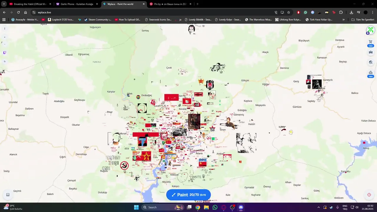Open The Marvelous Misa bookmark

tap(258, 20)
